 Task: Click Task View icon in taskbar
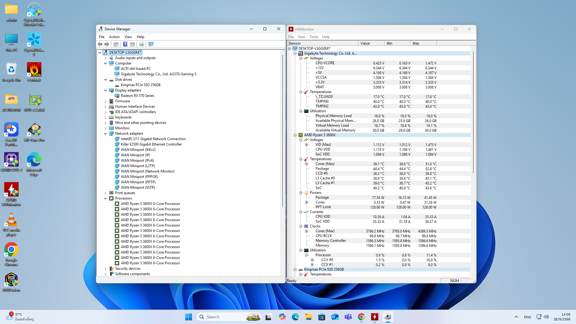[268, 317]
